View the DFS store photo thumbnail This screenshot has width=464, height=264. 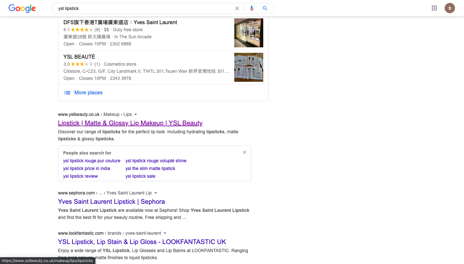(249, 33)
